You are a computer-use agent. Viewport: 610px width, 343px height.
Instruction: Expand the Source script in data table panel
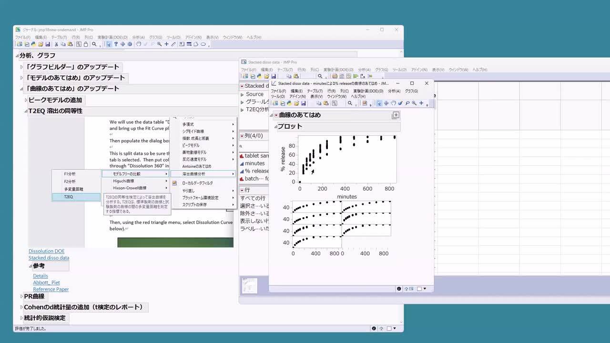[x=243, y=94]
